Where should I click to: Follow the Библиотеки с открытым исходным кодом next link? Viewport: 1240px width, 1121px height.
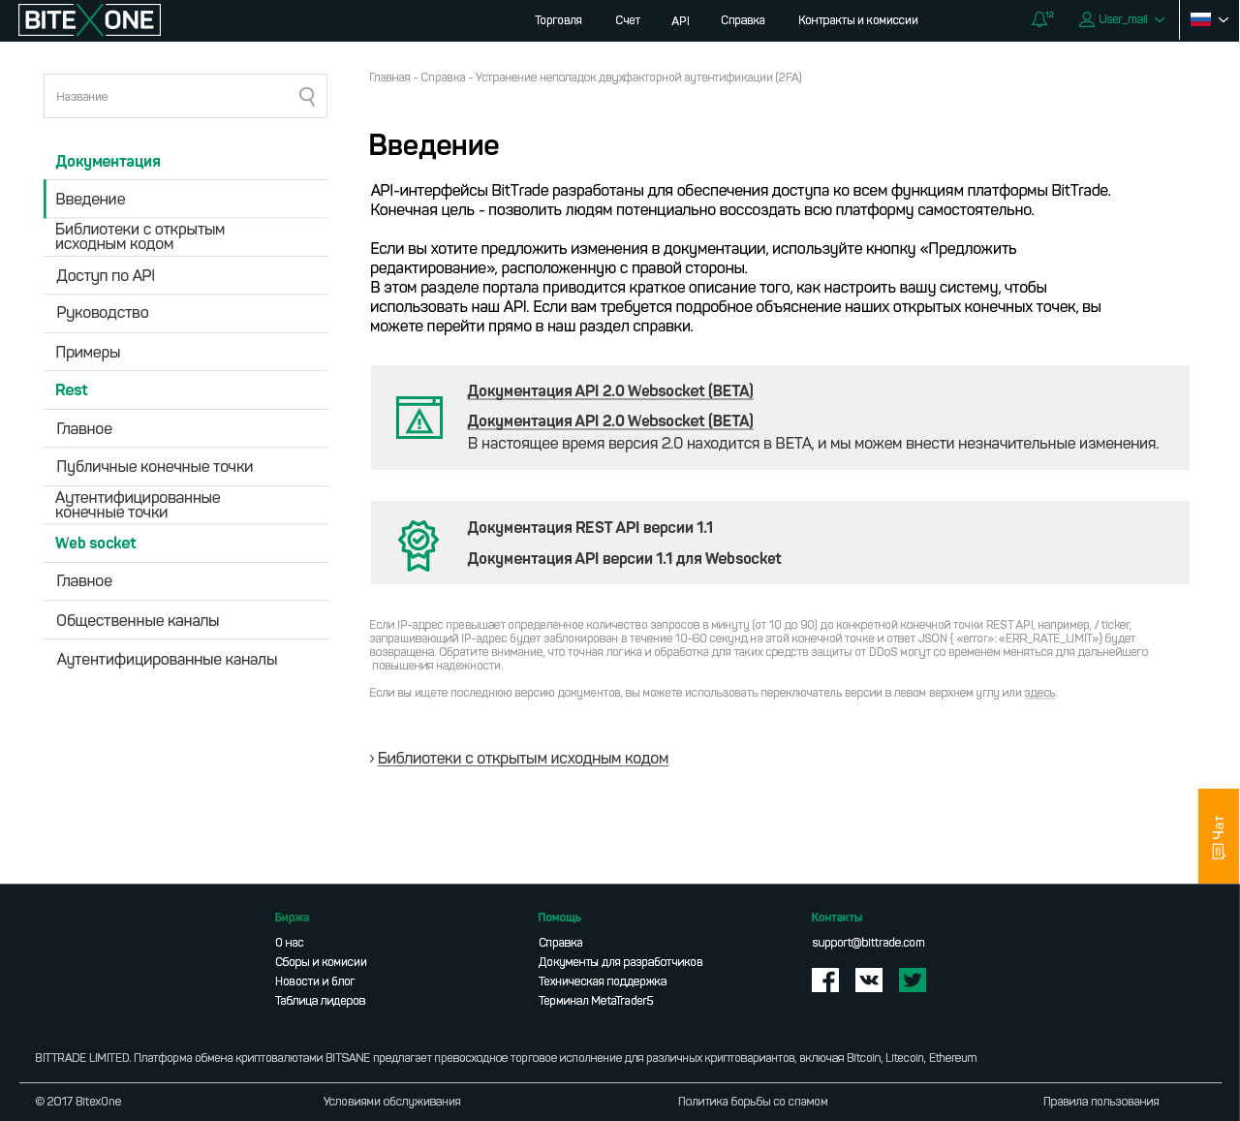point(522,759)
